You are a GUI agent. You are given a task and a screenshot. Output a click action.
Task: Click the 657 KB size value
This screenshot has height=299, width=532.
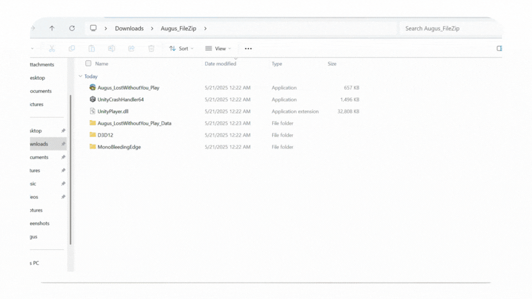(x=351, y=88)
